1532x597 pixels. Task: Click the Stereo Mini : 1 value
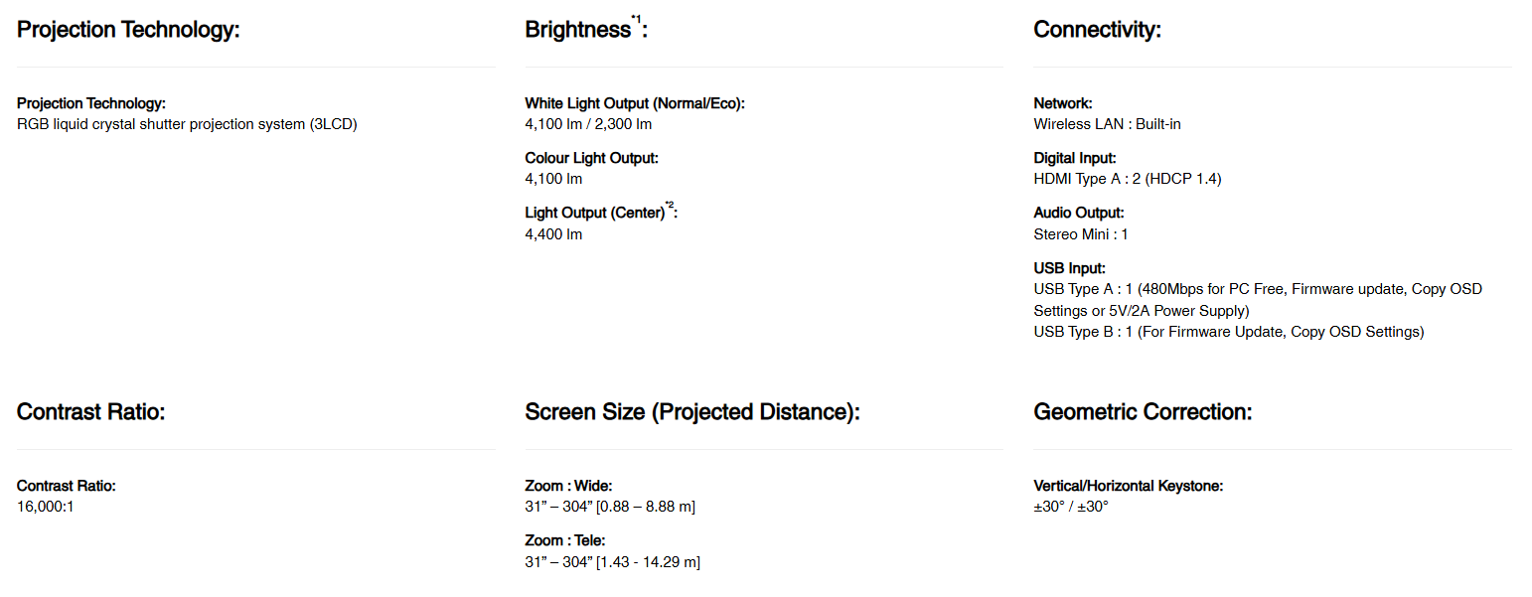pyautogui.click(x=1080, y=234)
